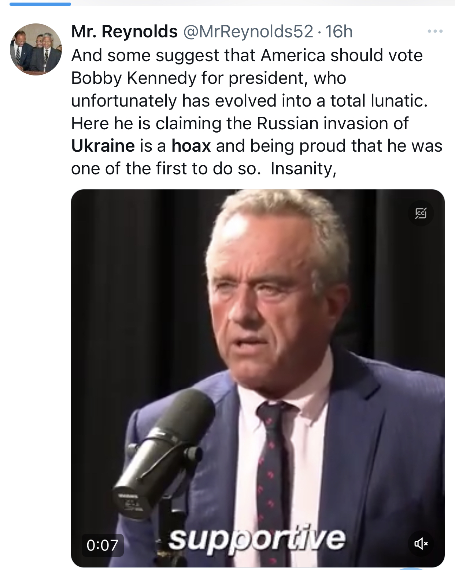
Task: Click the 0:07 video time indicator
Action: click(x=102, y=545)
